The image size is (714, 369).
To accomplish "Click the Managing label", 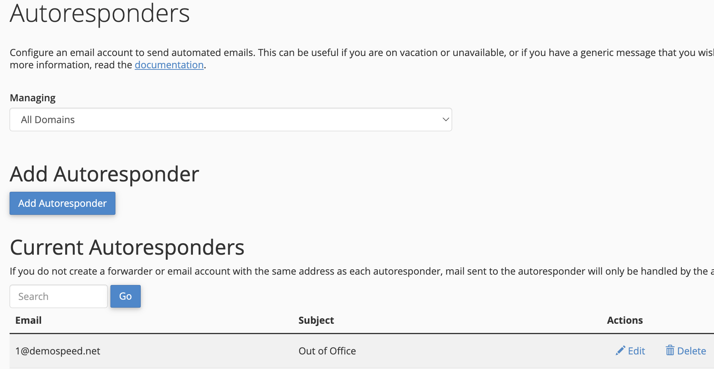I will point(33,98).
